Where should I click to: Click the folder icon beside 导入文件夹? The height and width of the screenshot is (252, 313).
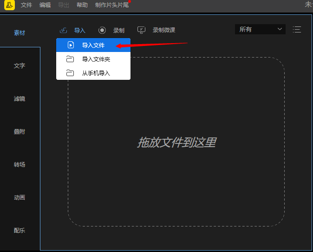pyautogui.click(x=70, y=59)
